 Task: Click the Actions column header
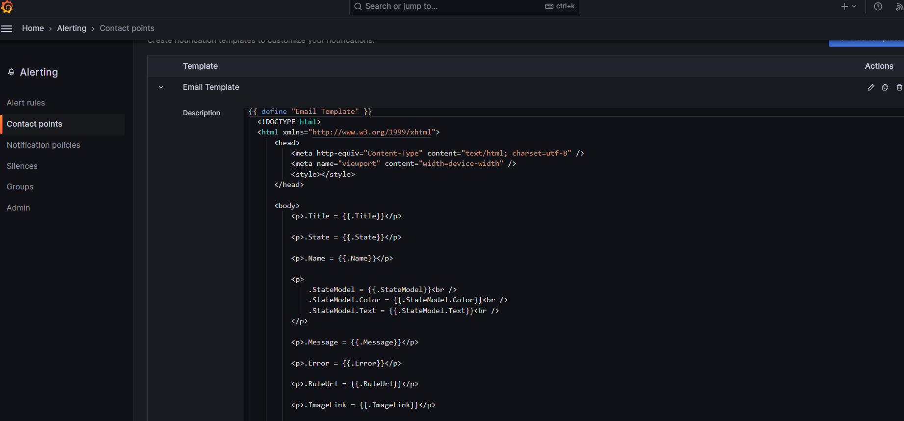point(879,66)
